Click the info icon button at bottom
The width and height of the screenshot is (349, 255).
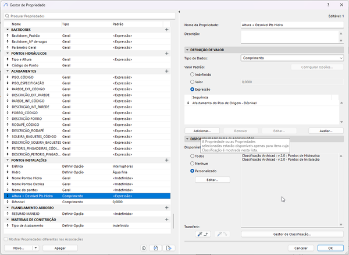144,248
